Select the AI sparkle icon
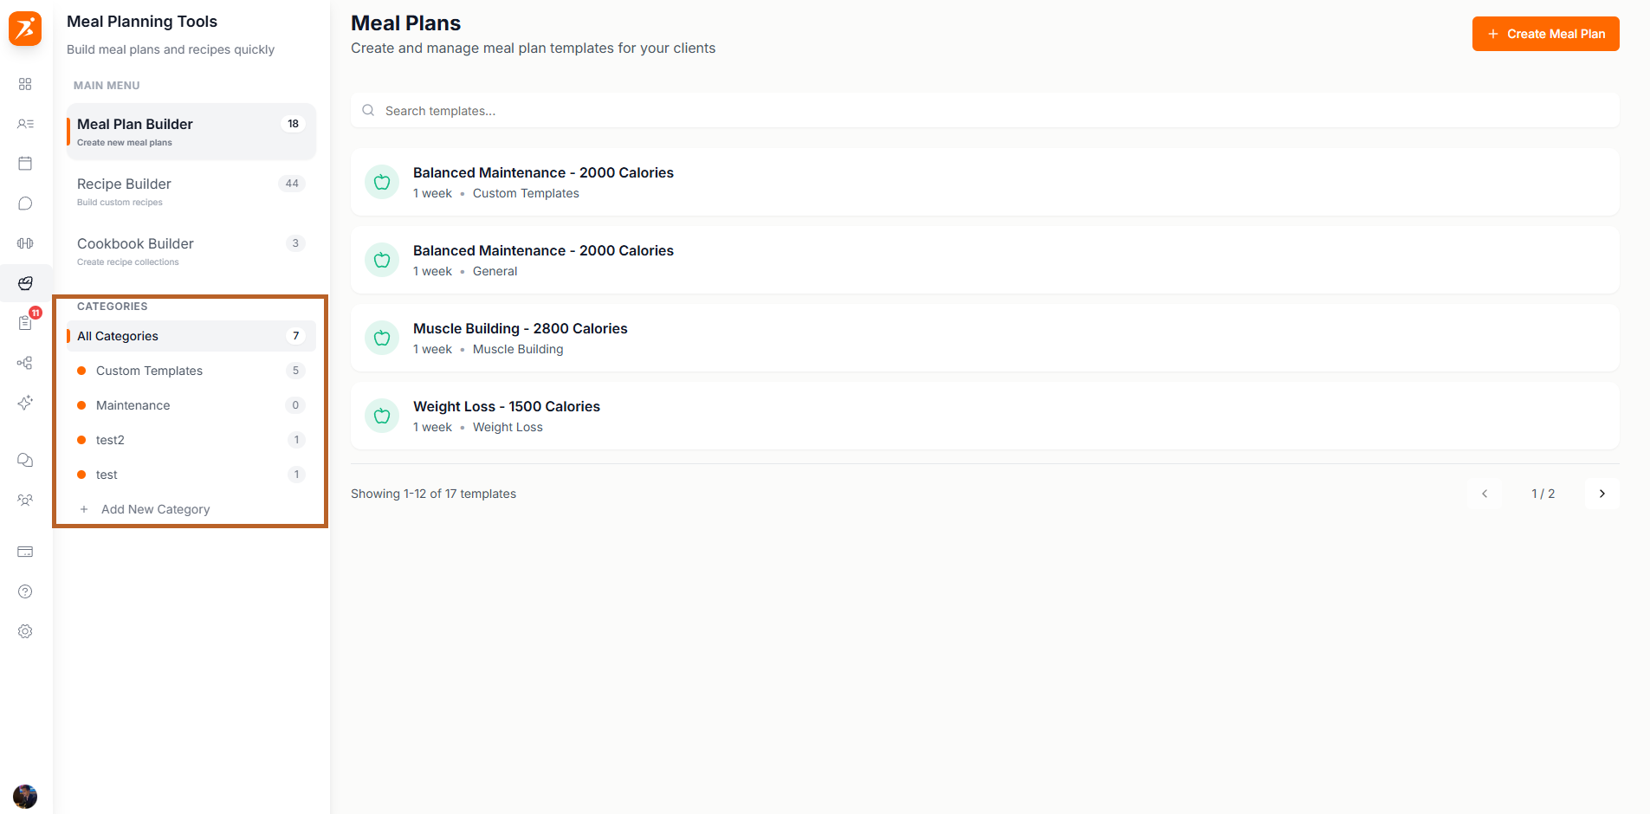The width and height of the screenshot is (1650, 814). point(25,402)
